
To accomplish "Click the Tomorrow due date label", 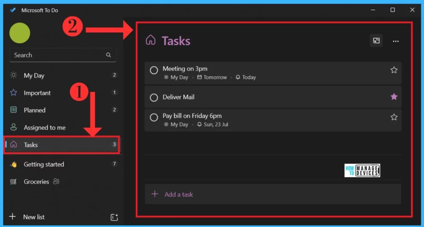I will [215, 77].
